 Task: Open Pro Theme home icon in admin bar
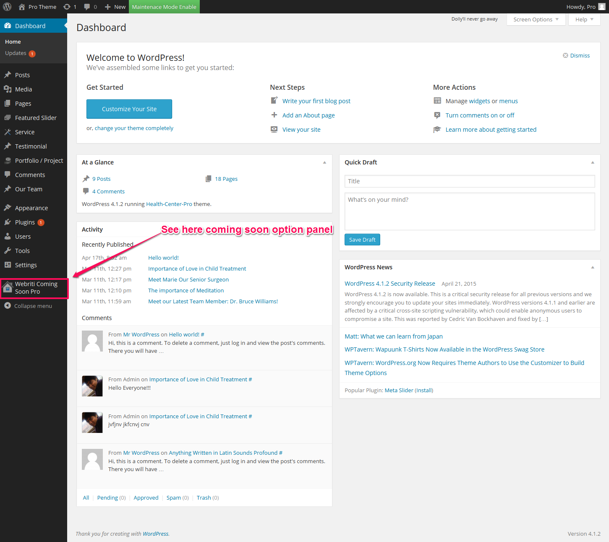coord(22,7)
